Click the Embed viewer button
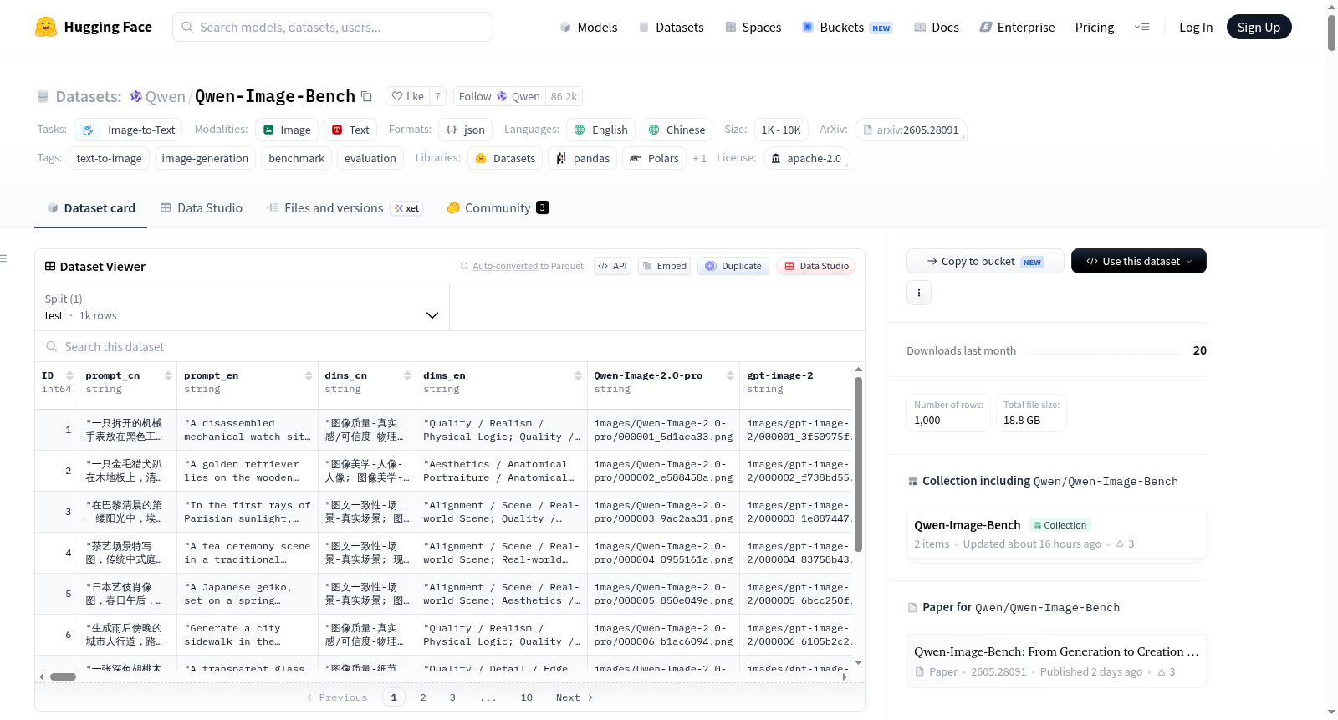 663,266
